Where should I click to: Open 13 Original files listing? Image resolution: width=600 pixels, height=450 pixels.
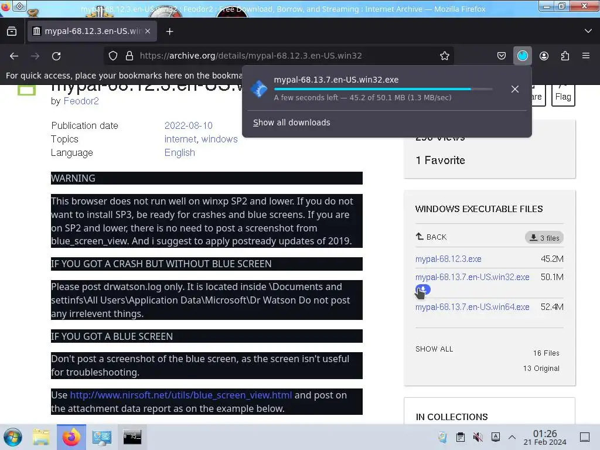click(541, 369)
